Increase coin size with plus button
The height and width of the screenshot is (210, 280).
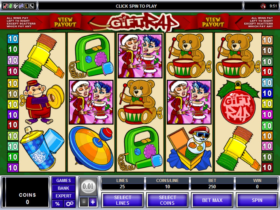click(x=93, y=202)
